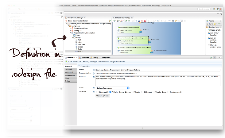Select the Silchersaal location radio

click(142, 92)
